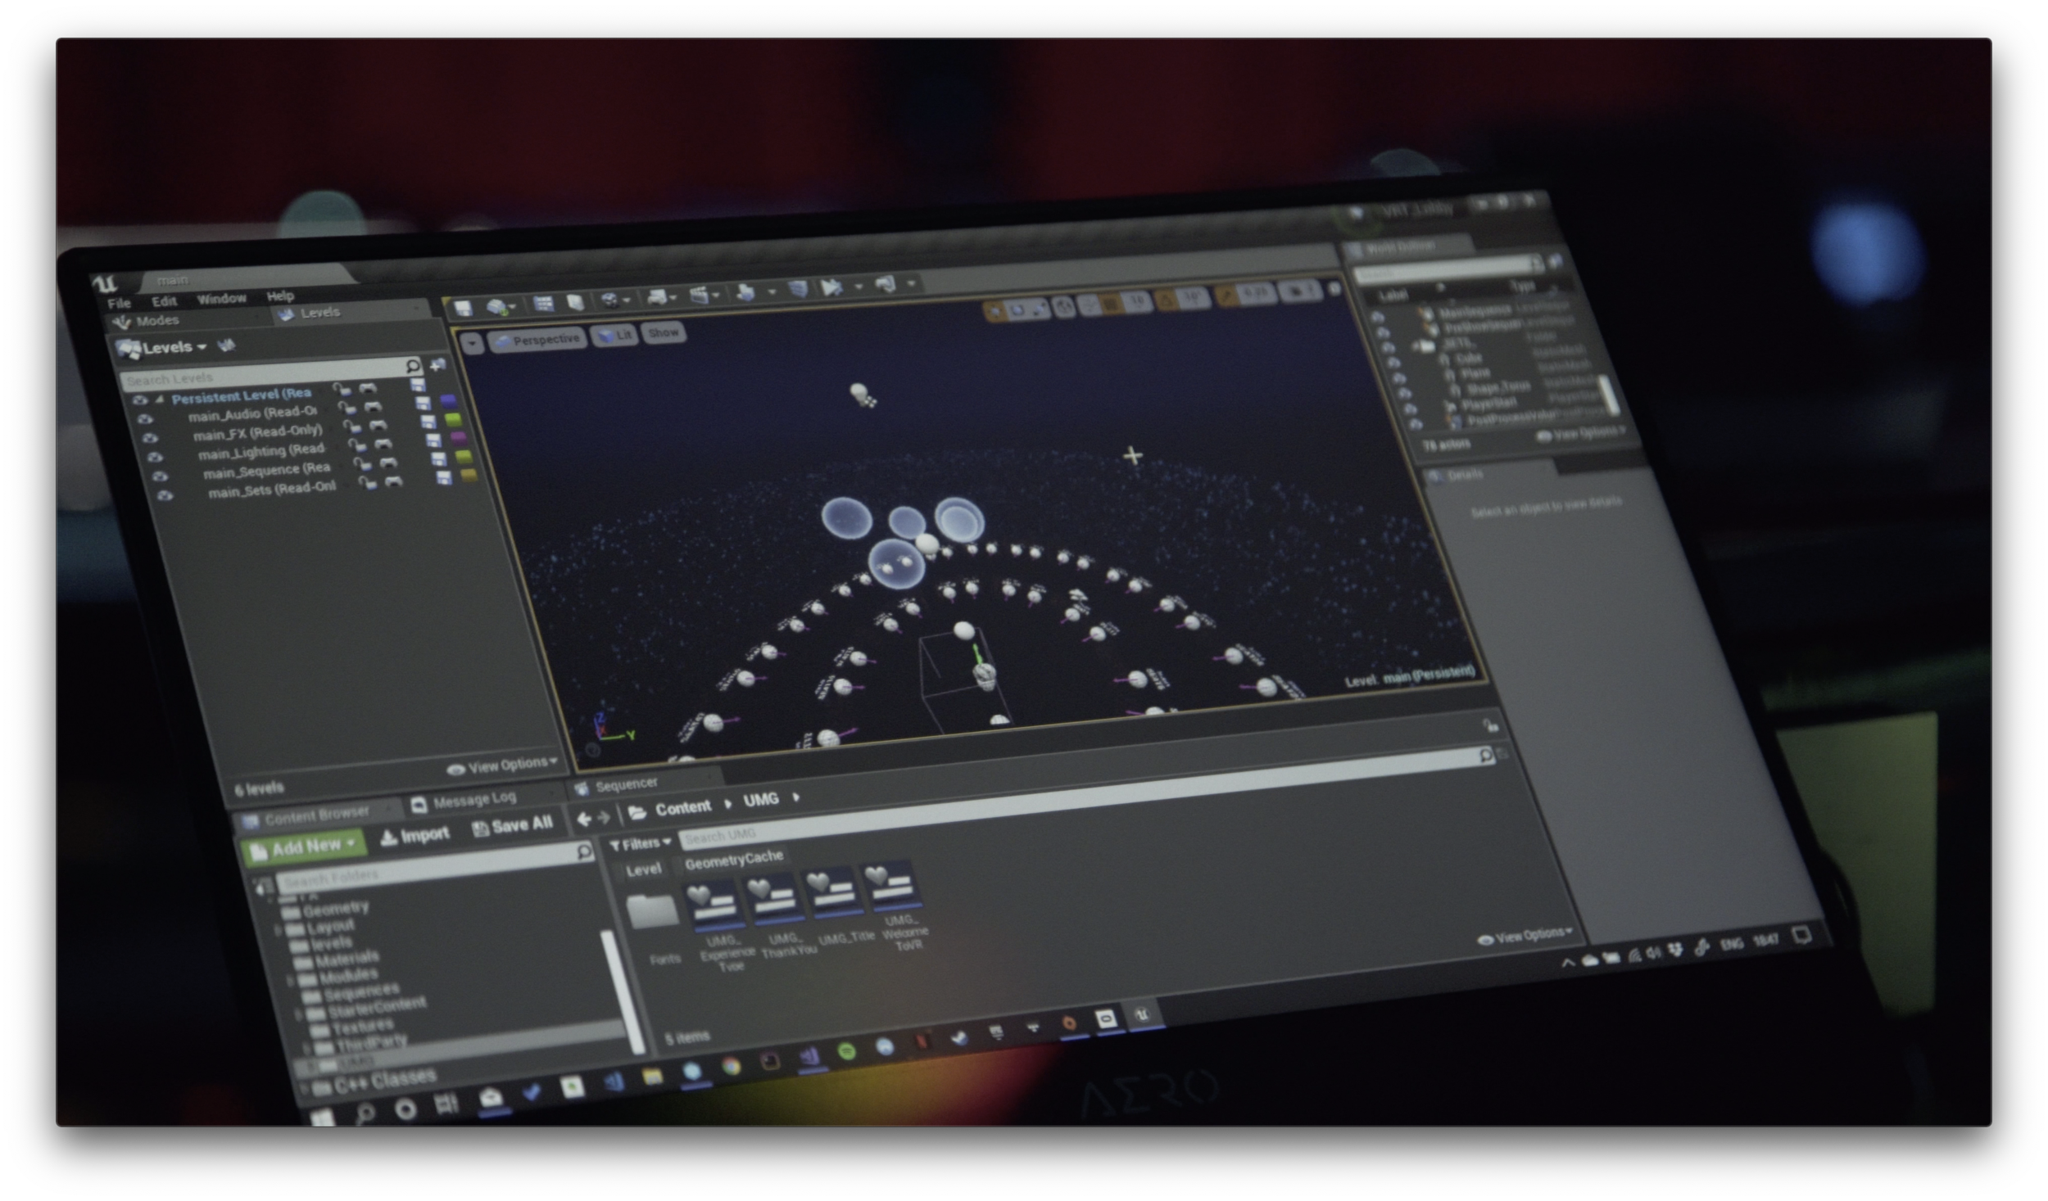Click the save icon for main_FX
The height and width of the screenshot is (1201, 2048).
click(428, 422)
